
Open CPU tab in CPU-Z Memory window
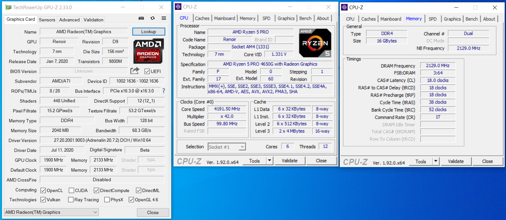(350, 19)
